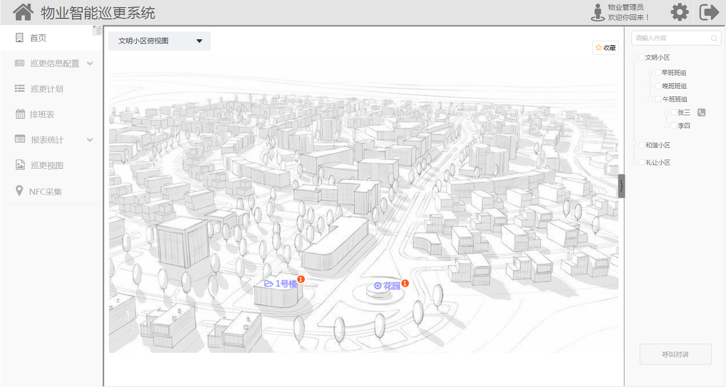Tick the checkbox for 李四
This screenshot has height=387, width=726.
(674, 125)
